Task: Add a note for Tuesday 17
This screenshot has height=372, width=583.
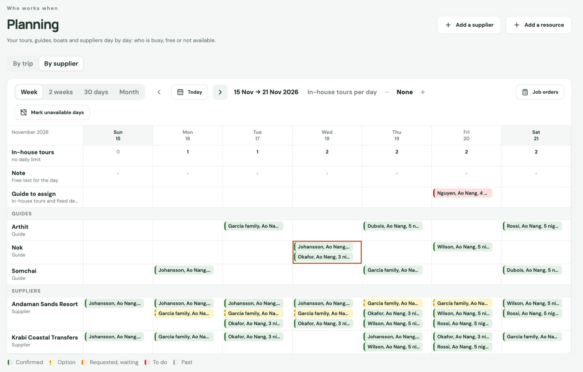Action: pyautogui.click(x=257, y=173)
